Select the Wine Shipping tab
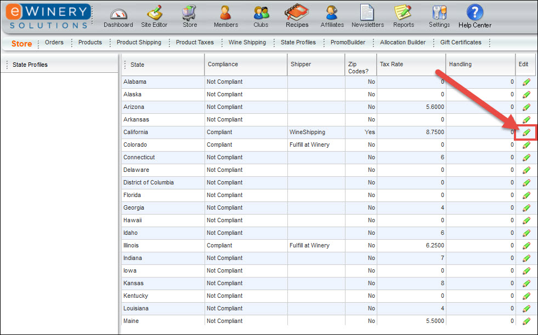Viewport: 538px width, 335px height. coord(247,42)
